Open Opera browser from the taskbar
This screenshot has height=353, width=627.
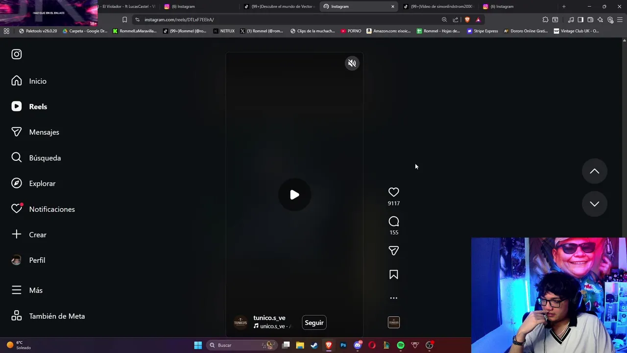[372, 345]
